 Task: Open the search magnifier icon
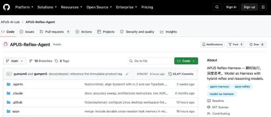(x=217, y=7)
